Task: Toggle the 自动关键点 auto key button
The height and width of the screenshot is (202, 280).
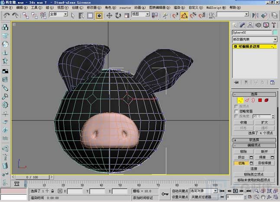Action: click(x=180, y=191)
